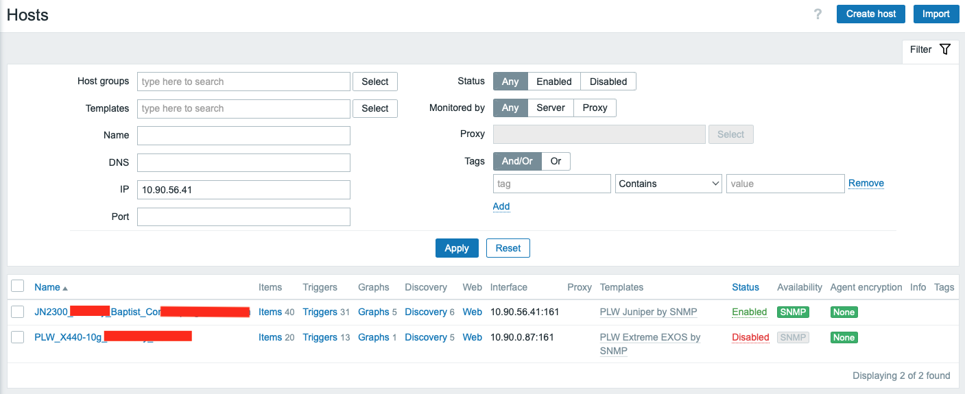Screen dimensions: 965x394
Task: Click the IP filter input field
Action: click(243, 190)
